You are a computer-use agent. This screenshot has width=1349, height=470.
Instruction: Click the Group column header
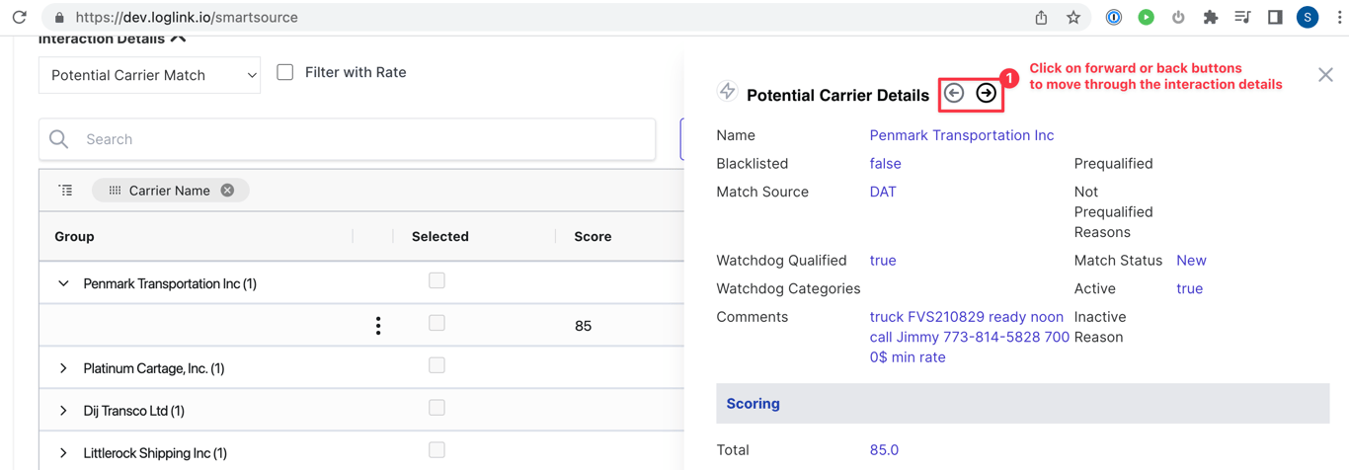[75, 237]
